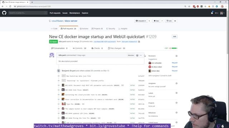Viewport: 229px width, 128px height.
Task: Copy the head branch name icon
Action: point(139,42)
